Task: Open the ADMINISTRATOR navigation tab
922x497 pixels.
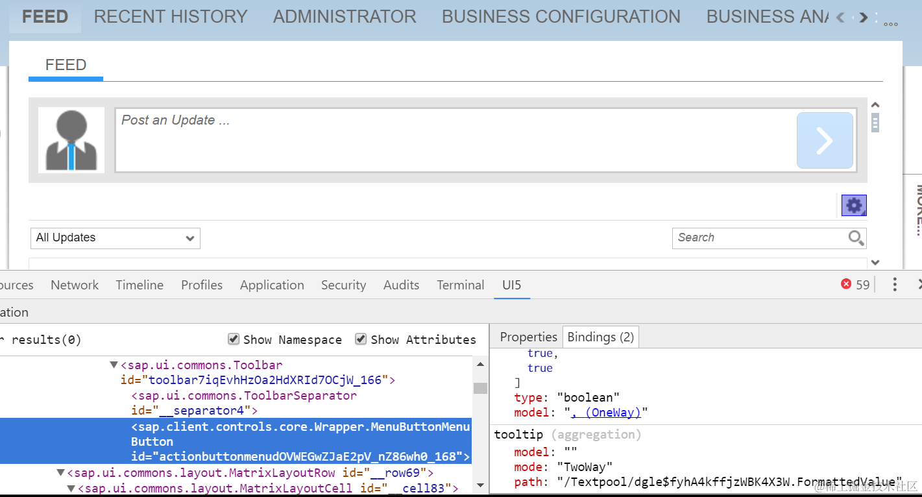Action: point(345,17)
